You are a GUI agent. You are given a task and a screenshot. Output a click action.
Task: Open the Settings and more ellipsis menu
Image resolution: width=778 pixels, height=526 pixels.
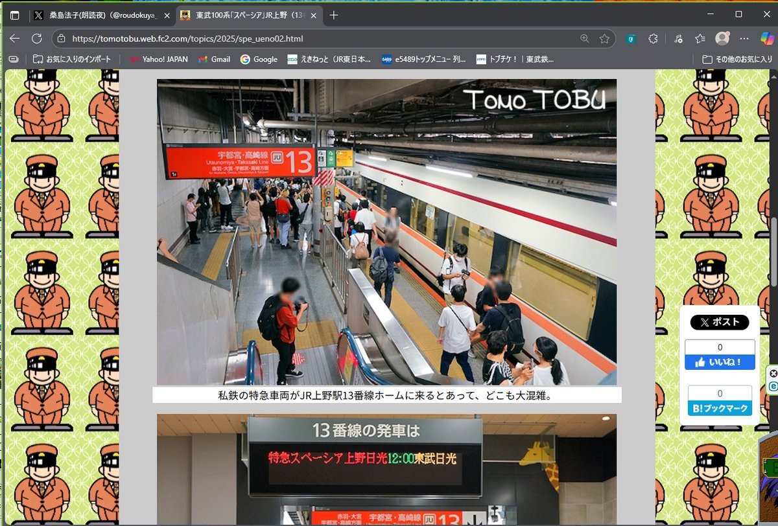click(744, 39)
